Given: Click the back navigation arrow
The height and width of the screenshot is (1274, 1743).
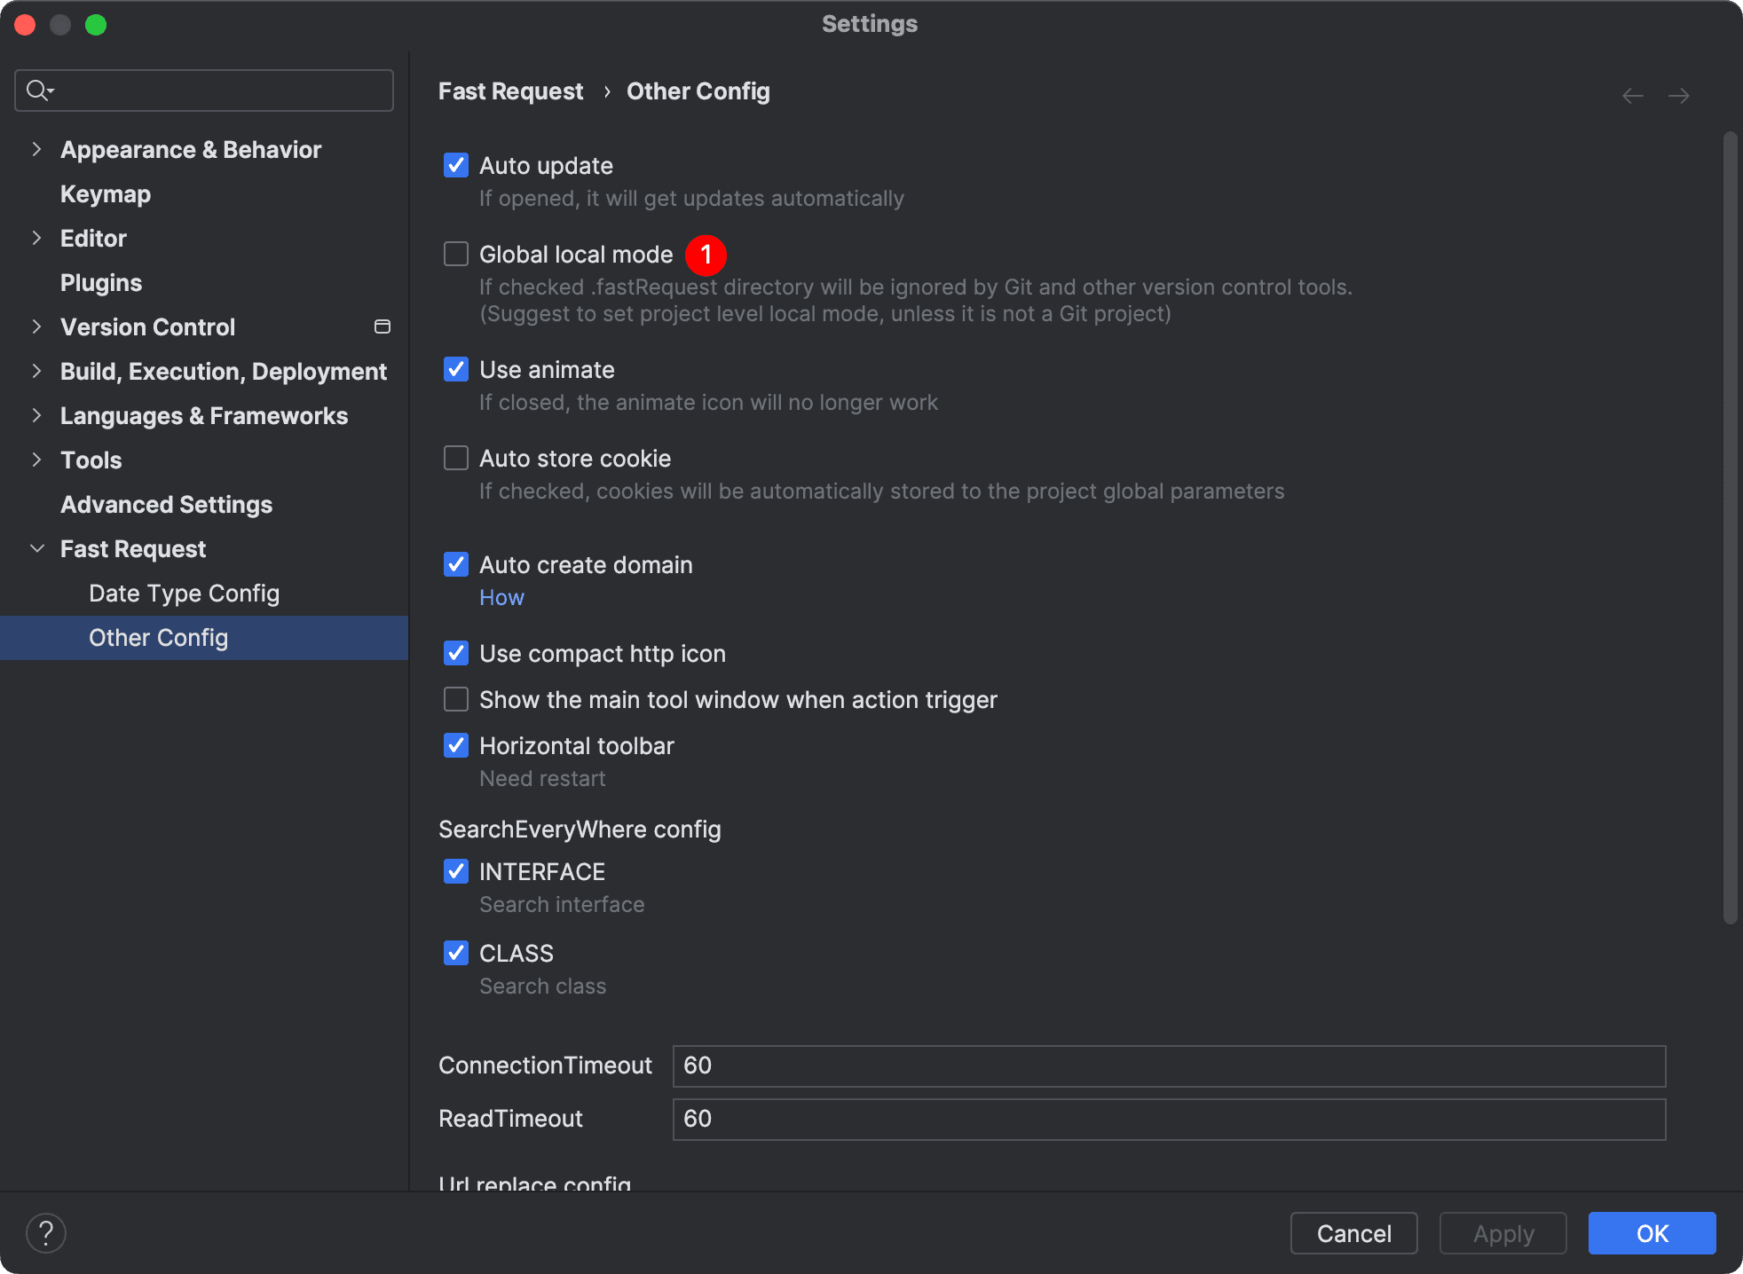Looking at the screenshot, I should coord(1632,95).
